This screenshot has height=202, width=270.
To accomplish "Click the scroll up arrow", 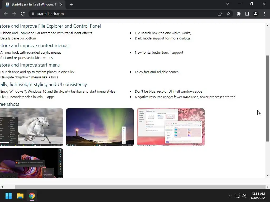I will pyautogui.click(x=267, y=26).
